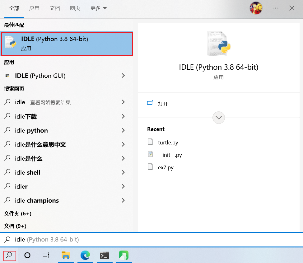Select the IDLE (Python GUI) app result text
Screen dimensions: 303x263
(x=40, y=76)
